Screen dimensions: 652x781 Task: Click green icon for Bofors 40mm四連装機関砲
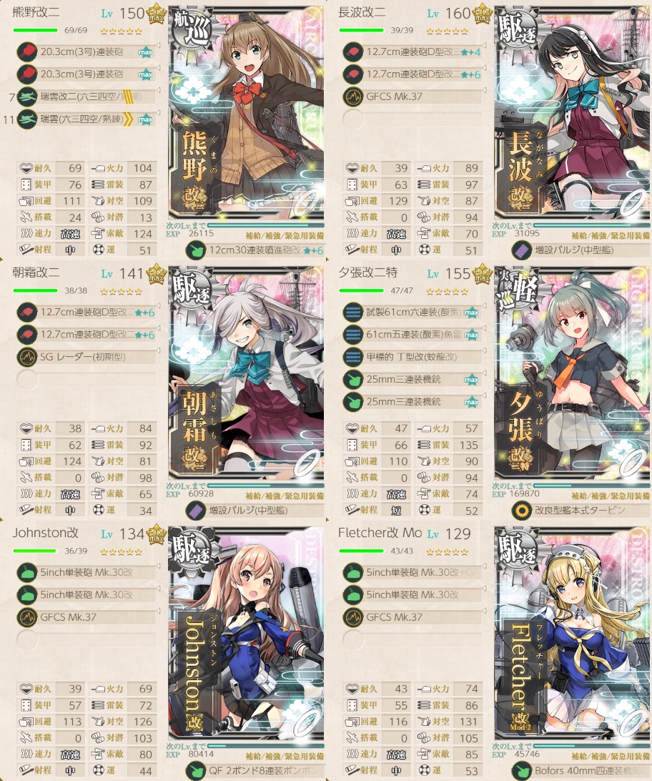tap(522, 770)
